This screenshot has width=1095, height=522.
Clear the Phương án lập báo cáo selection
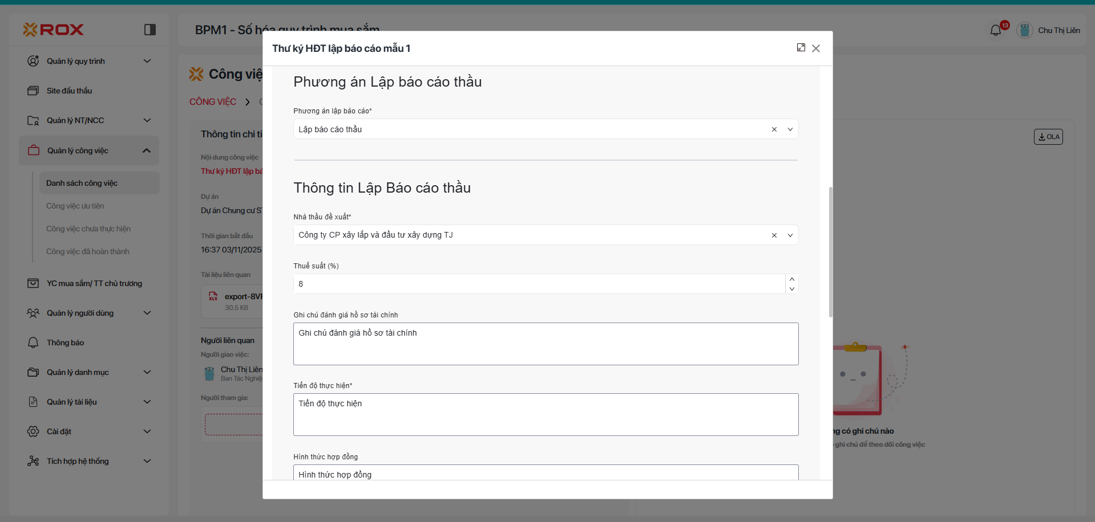click(774, 129)
